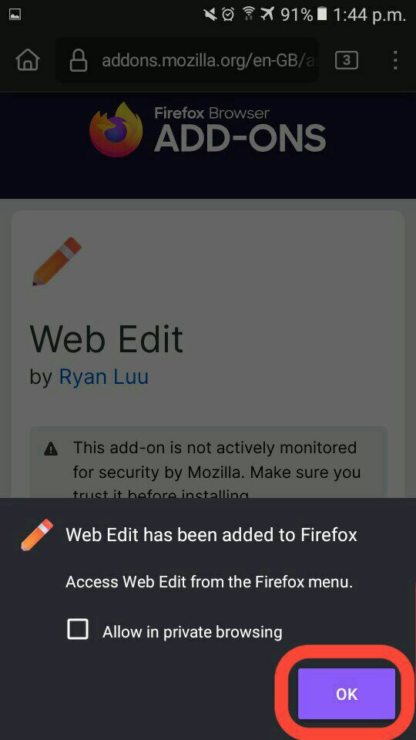Open Ryan Luu author link
Viewport: 416px width, 740px height.
click(x=104, y=376)
